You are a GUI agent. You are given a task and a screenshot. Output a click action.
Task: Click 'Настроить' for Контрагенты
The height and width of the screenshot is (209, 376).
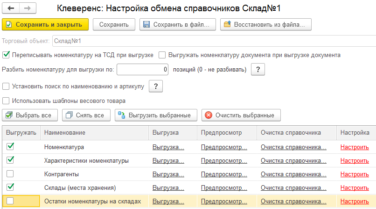click(x=355, y=174)
